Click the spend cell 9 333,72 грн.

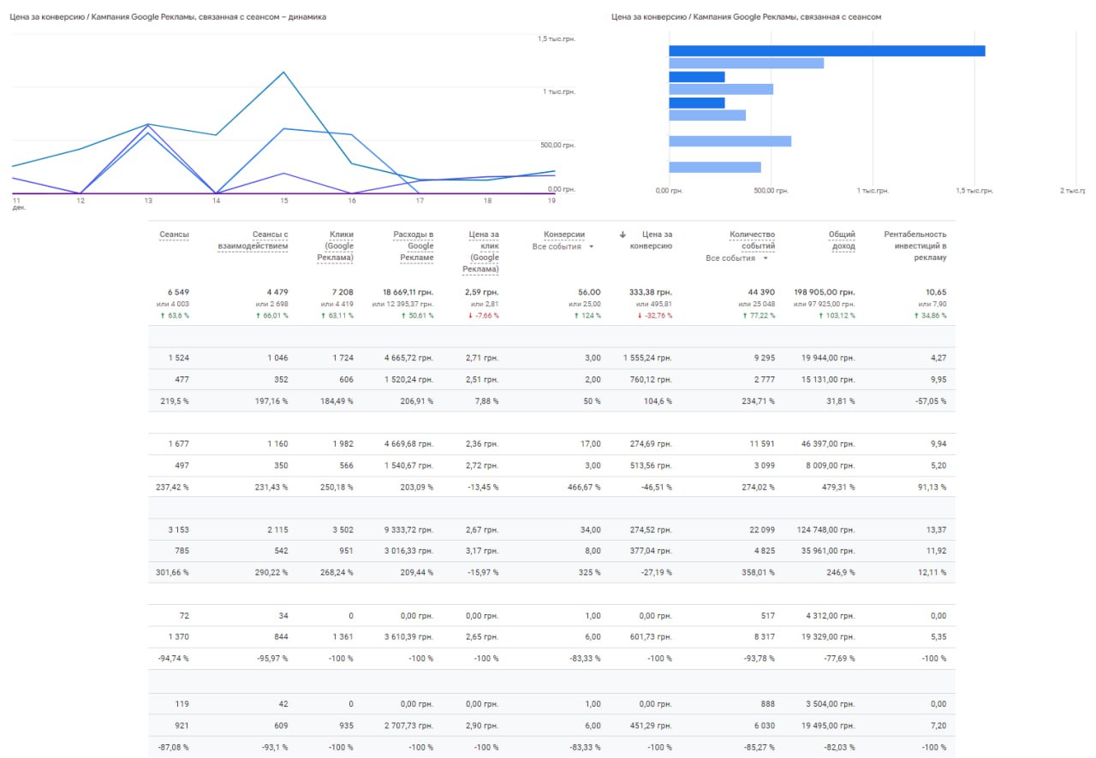(x=408, y=530)
